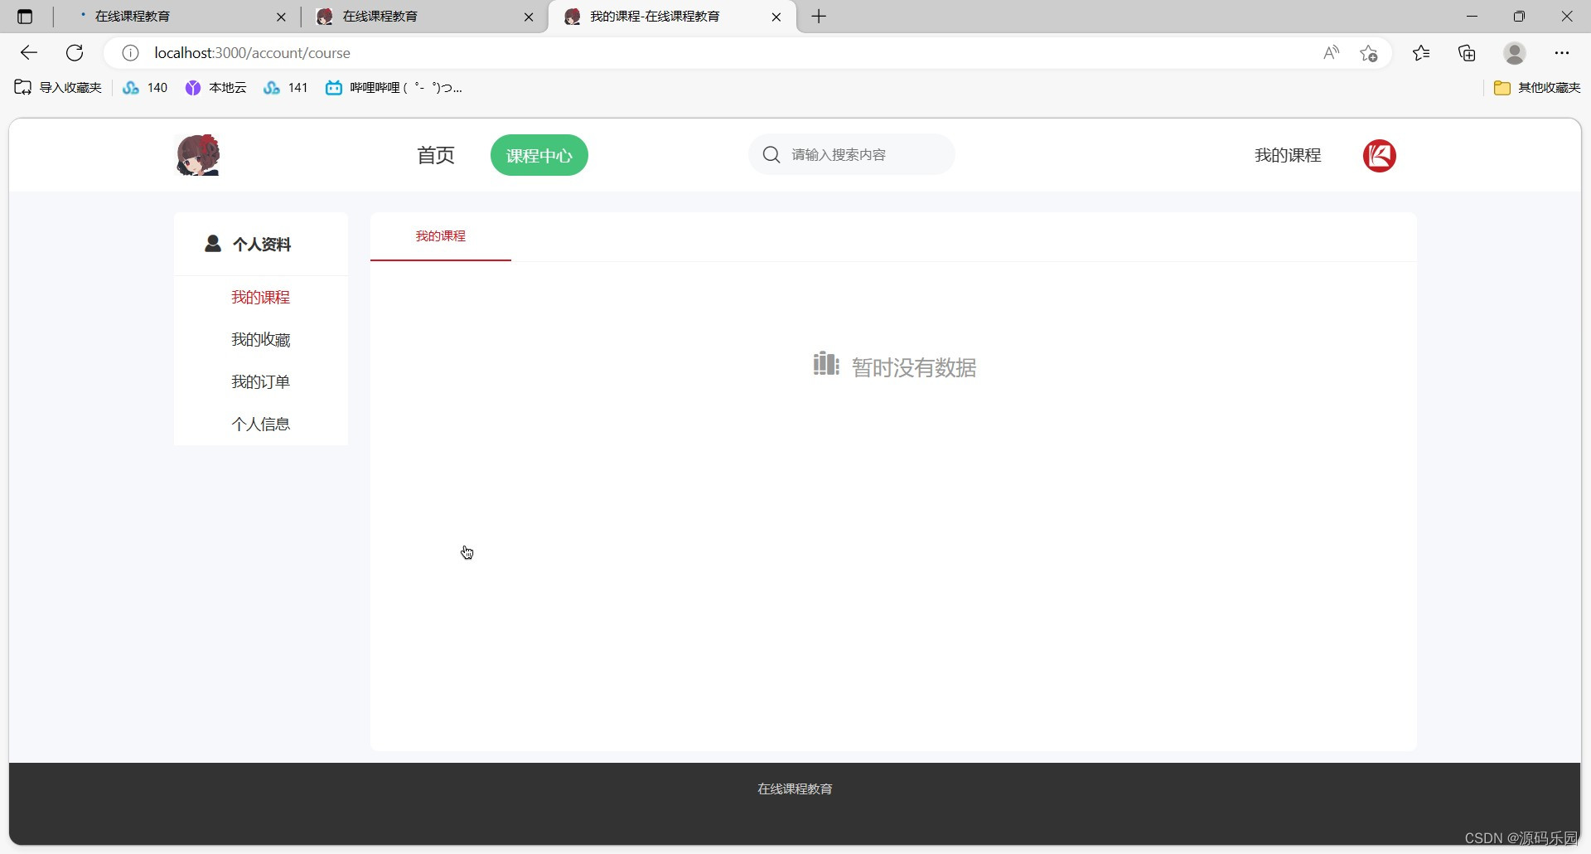Open the read aloud icon in address bar
Screen dimensions: 1591x854
[x=1331, y=52]
